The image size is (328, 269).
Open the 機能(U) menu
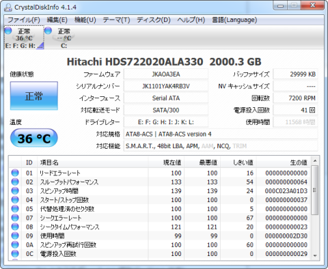pyautogui.click(x=85, y=20)
